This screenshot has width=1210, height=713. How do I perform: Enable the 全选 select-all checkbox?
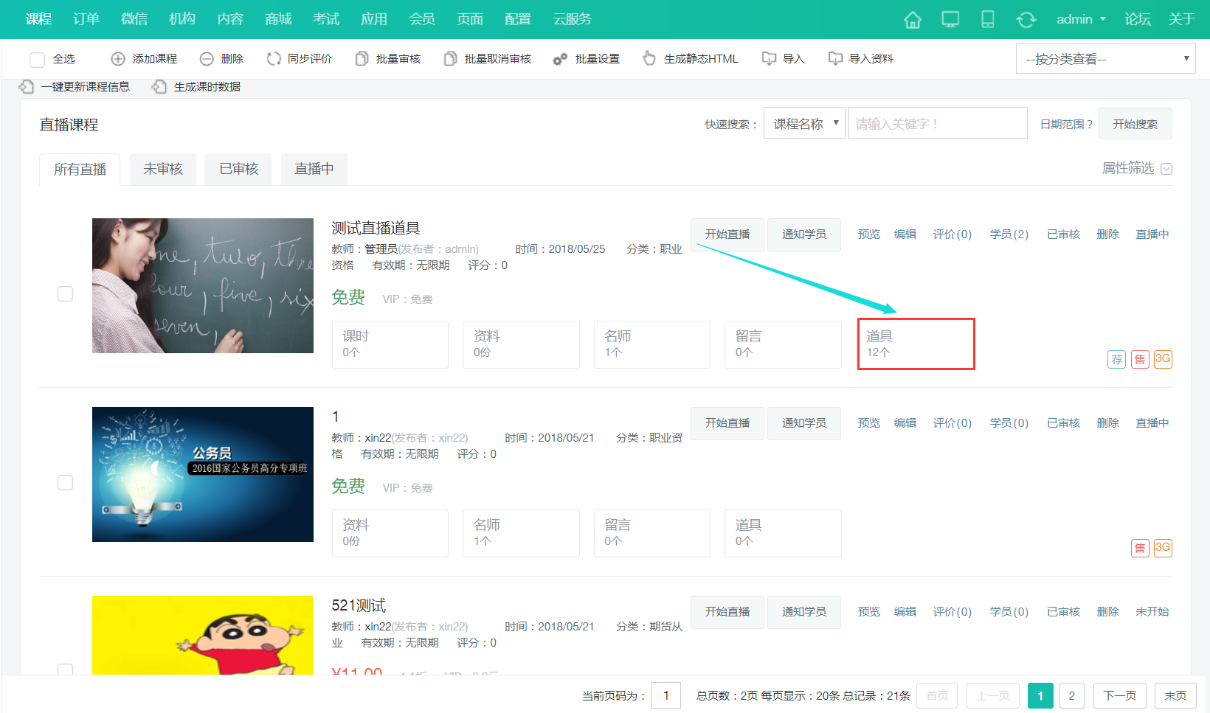[37, 59]
